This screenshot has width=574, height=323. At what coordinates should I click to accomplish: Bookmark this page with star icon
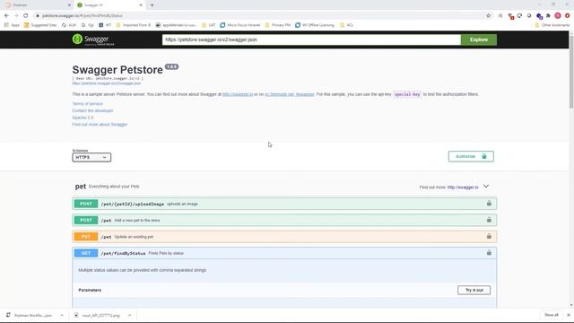pyautogui.click(x=488, y=16)
